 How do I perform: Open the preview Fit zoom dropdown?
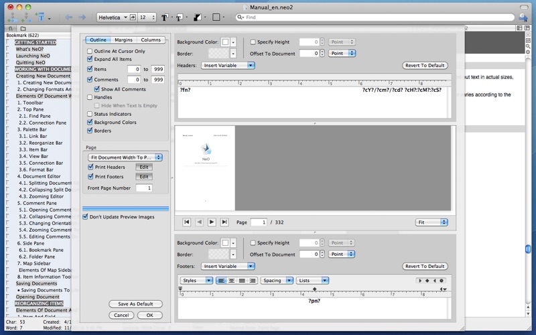pyautogui.click(x=431, y=222)
